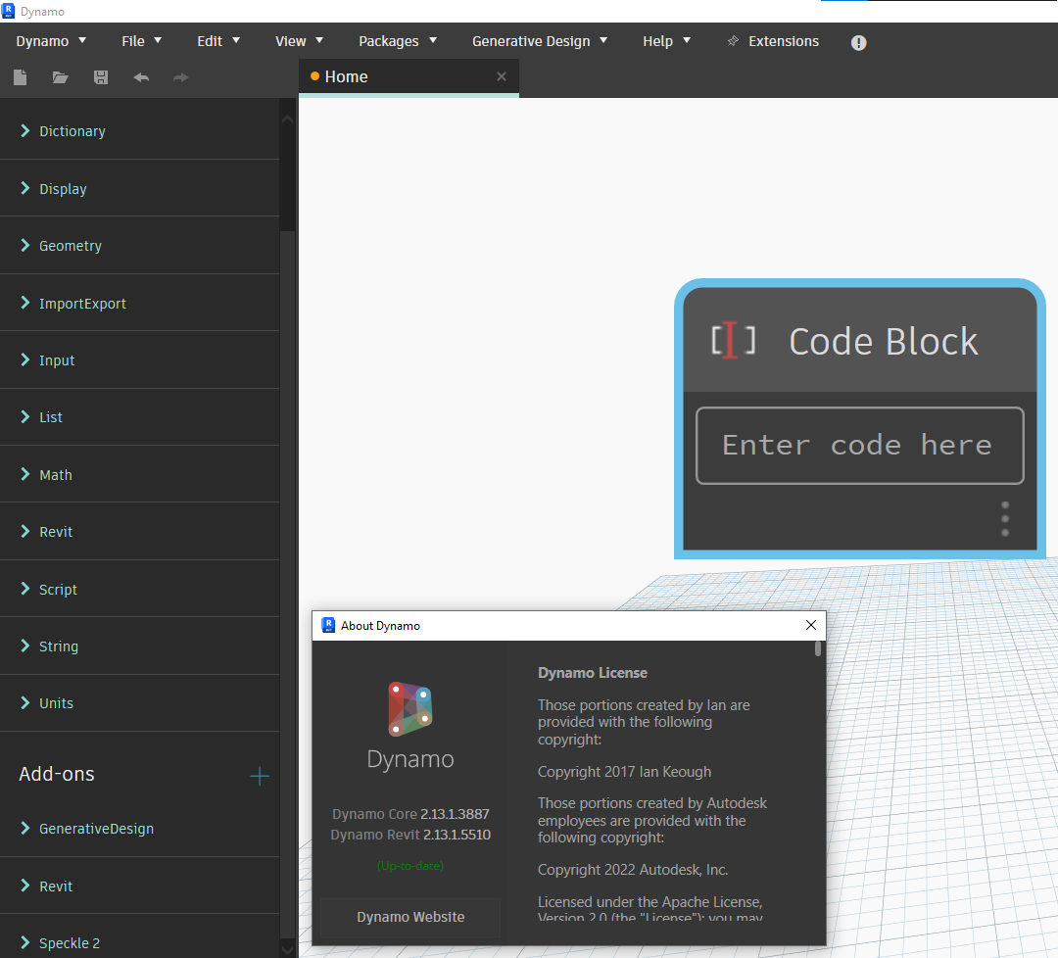Click the Copyright 2017 Ian Keough line

[624, 772]
